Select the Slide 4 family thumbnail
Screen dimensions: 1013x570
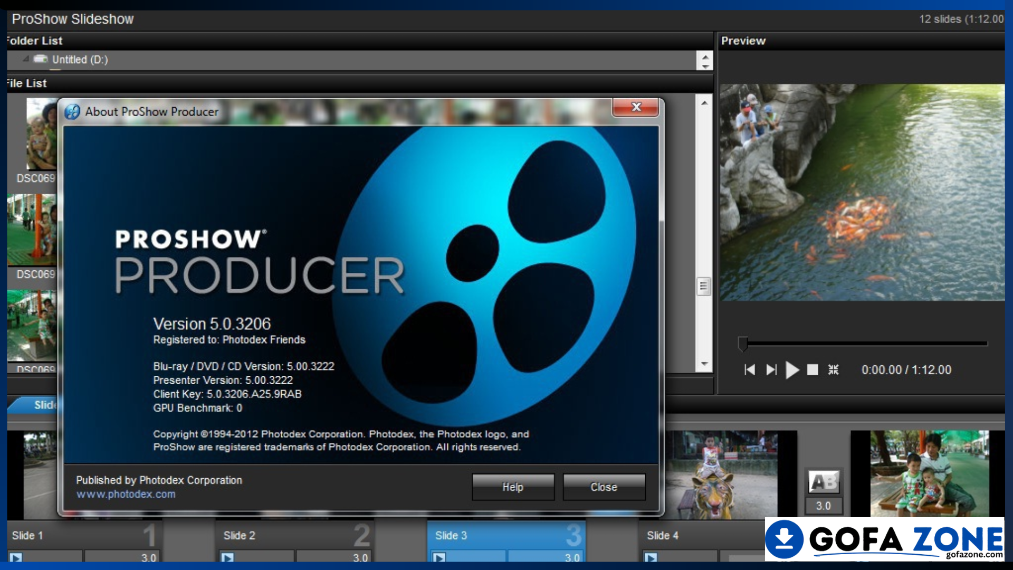(x=930, y=473)
